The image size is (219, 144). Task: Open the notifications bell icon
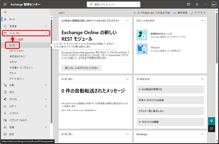(197, 5)
